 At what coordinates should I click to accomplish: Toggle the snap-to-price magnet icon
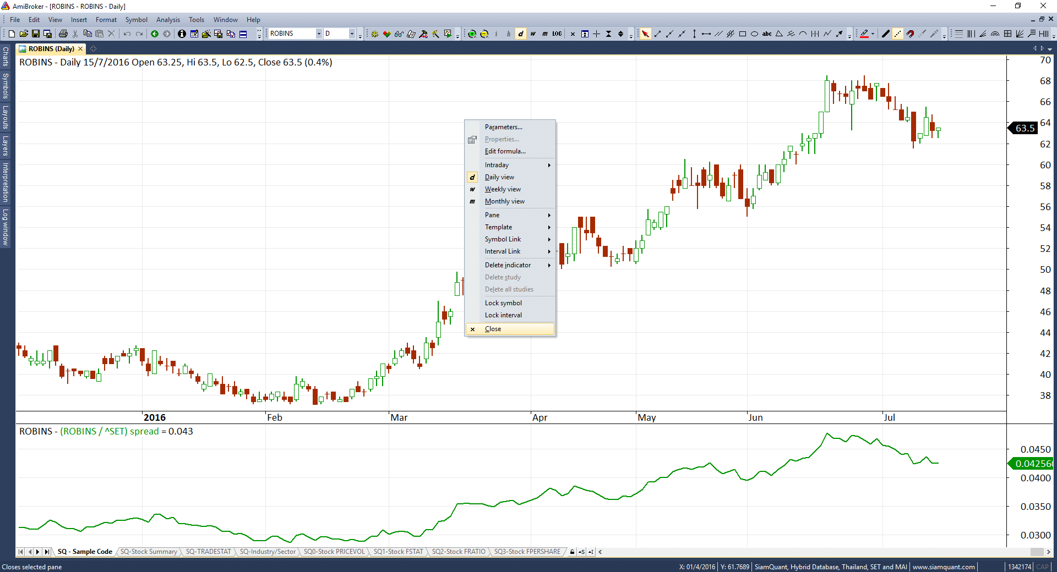click(910, 34)
